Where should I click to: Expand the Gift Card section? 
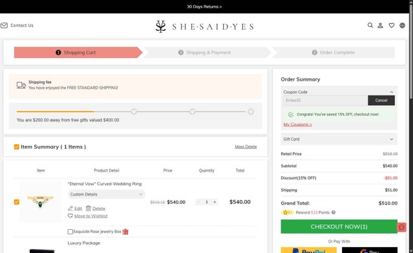tap(339, 139)
